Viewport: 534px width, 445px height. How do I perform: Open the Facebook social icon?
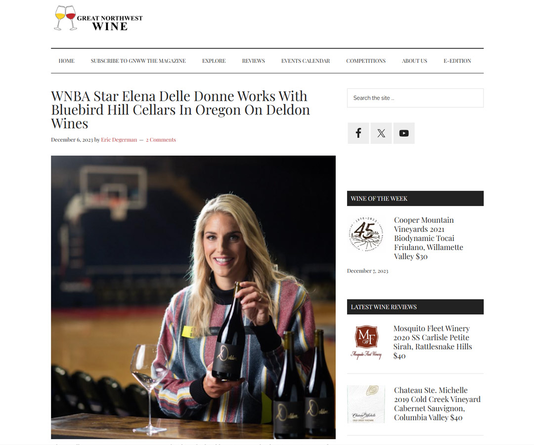coord(358,133)
